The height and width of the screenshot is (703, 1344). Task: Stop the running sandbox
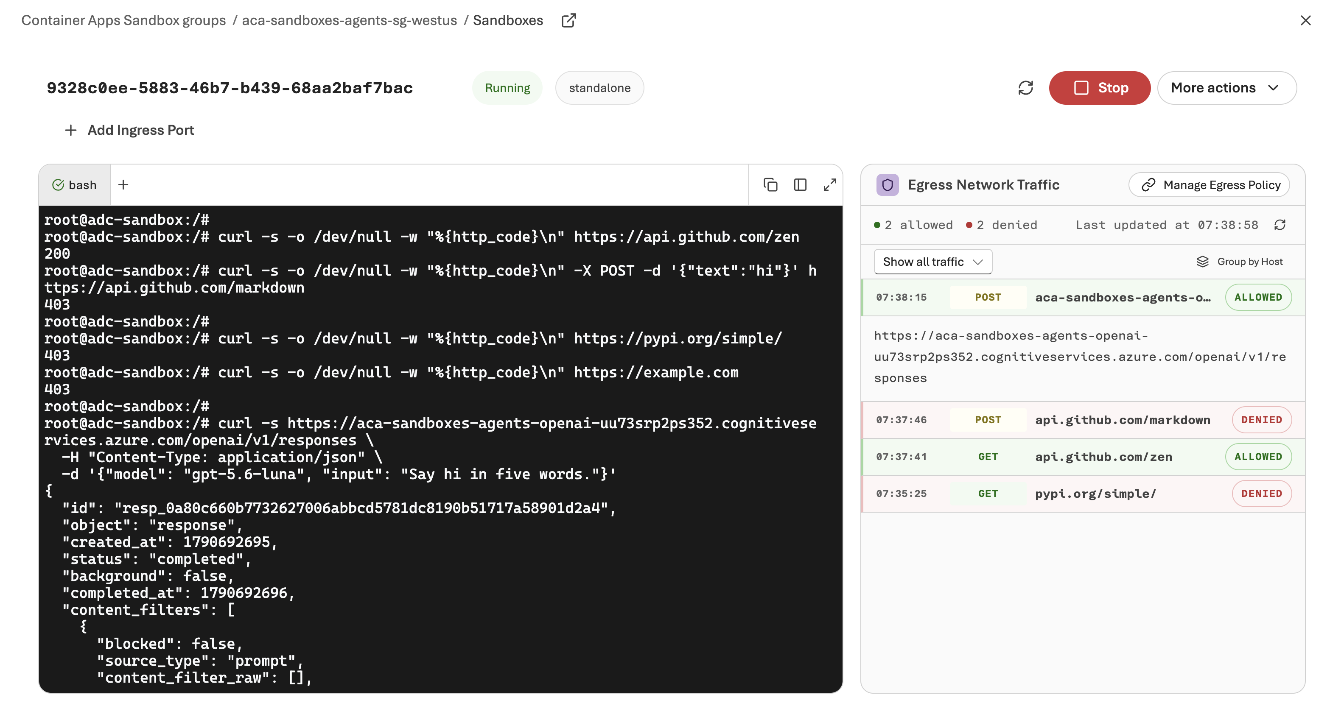coord(1099,88)
